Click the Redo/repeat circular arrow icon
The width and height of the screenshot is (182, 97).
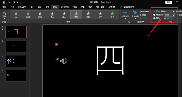pos(14,2)
